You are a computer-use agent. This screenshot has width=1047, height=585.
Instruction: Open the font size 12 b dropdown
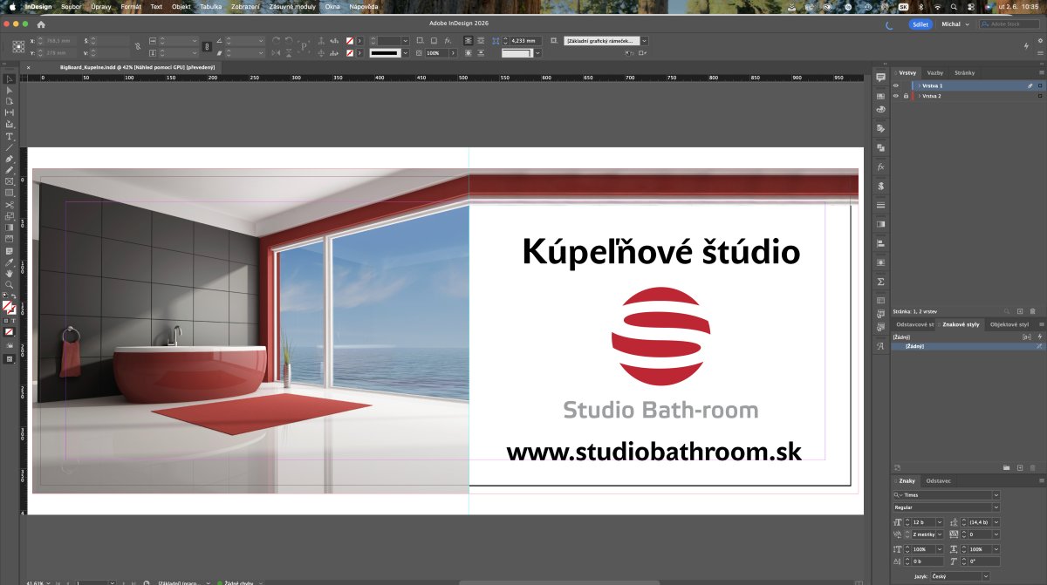938,521
